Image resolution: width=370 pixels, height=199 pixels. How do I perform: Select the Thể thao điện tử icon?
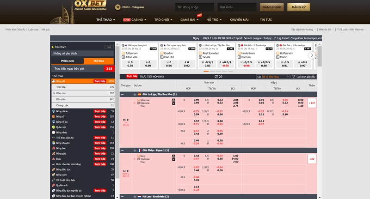54,138
